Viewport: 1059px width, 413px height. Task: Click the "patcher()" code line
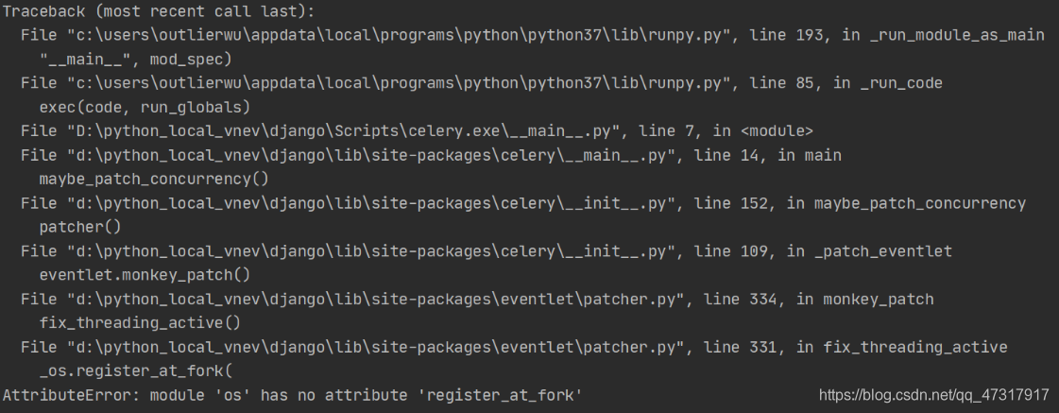[80, 227]
